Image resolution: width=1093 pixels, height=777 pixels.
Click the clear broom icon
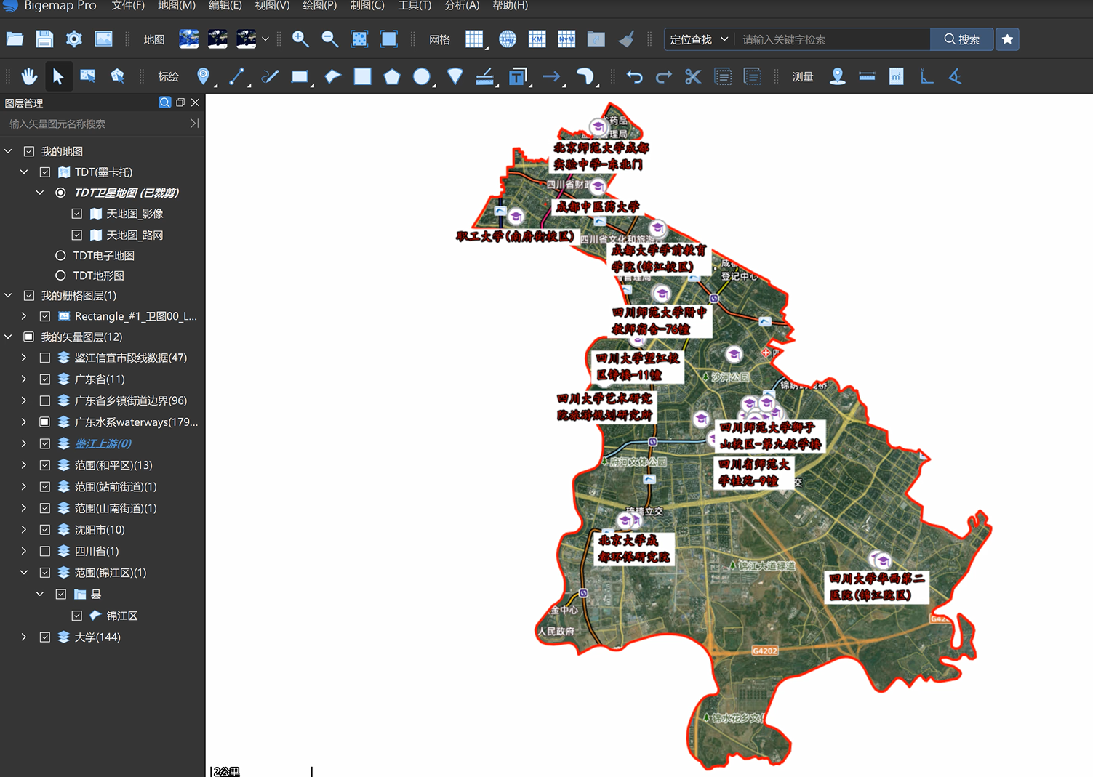(626, 39)
